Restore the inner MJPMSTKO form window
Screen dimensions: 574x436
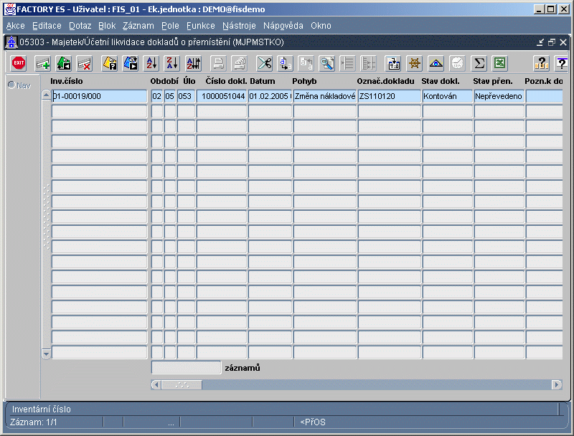pyautogui.click(x=552, y=42)
